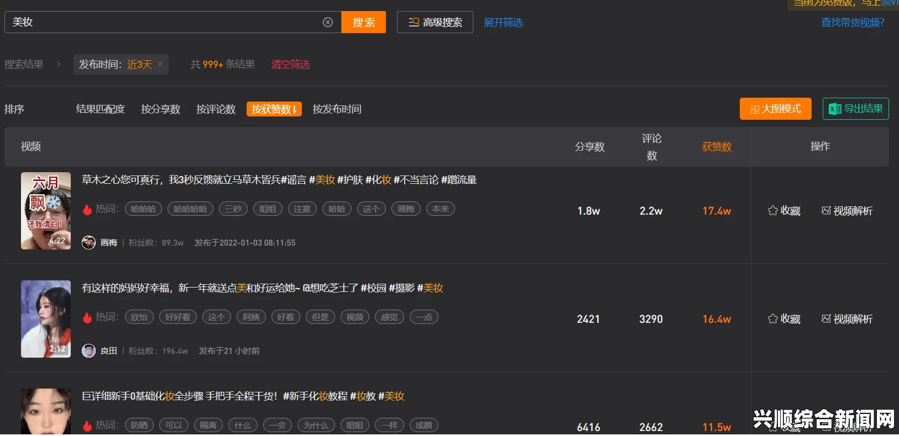Select hot word tag 防晒
Viewport: 899px width, 436px height.
[x=139, y=426]
